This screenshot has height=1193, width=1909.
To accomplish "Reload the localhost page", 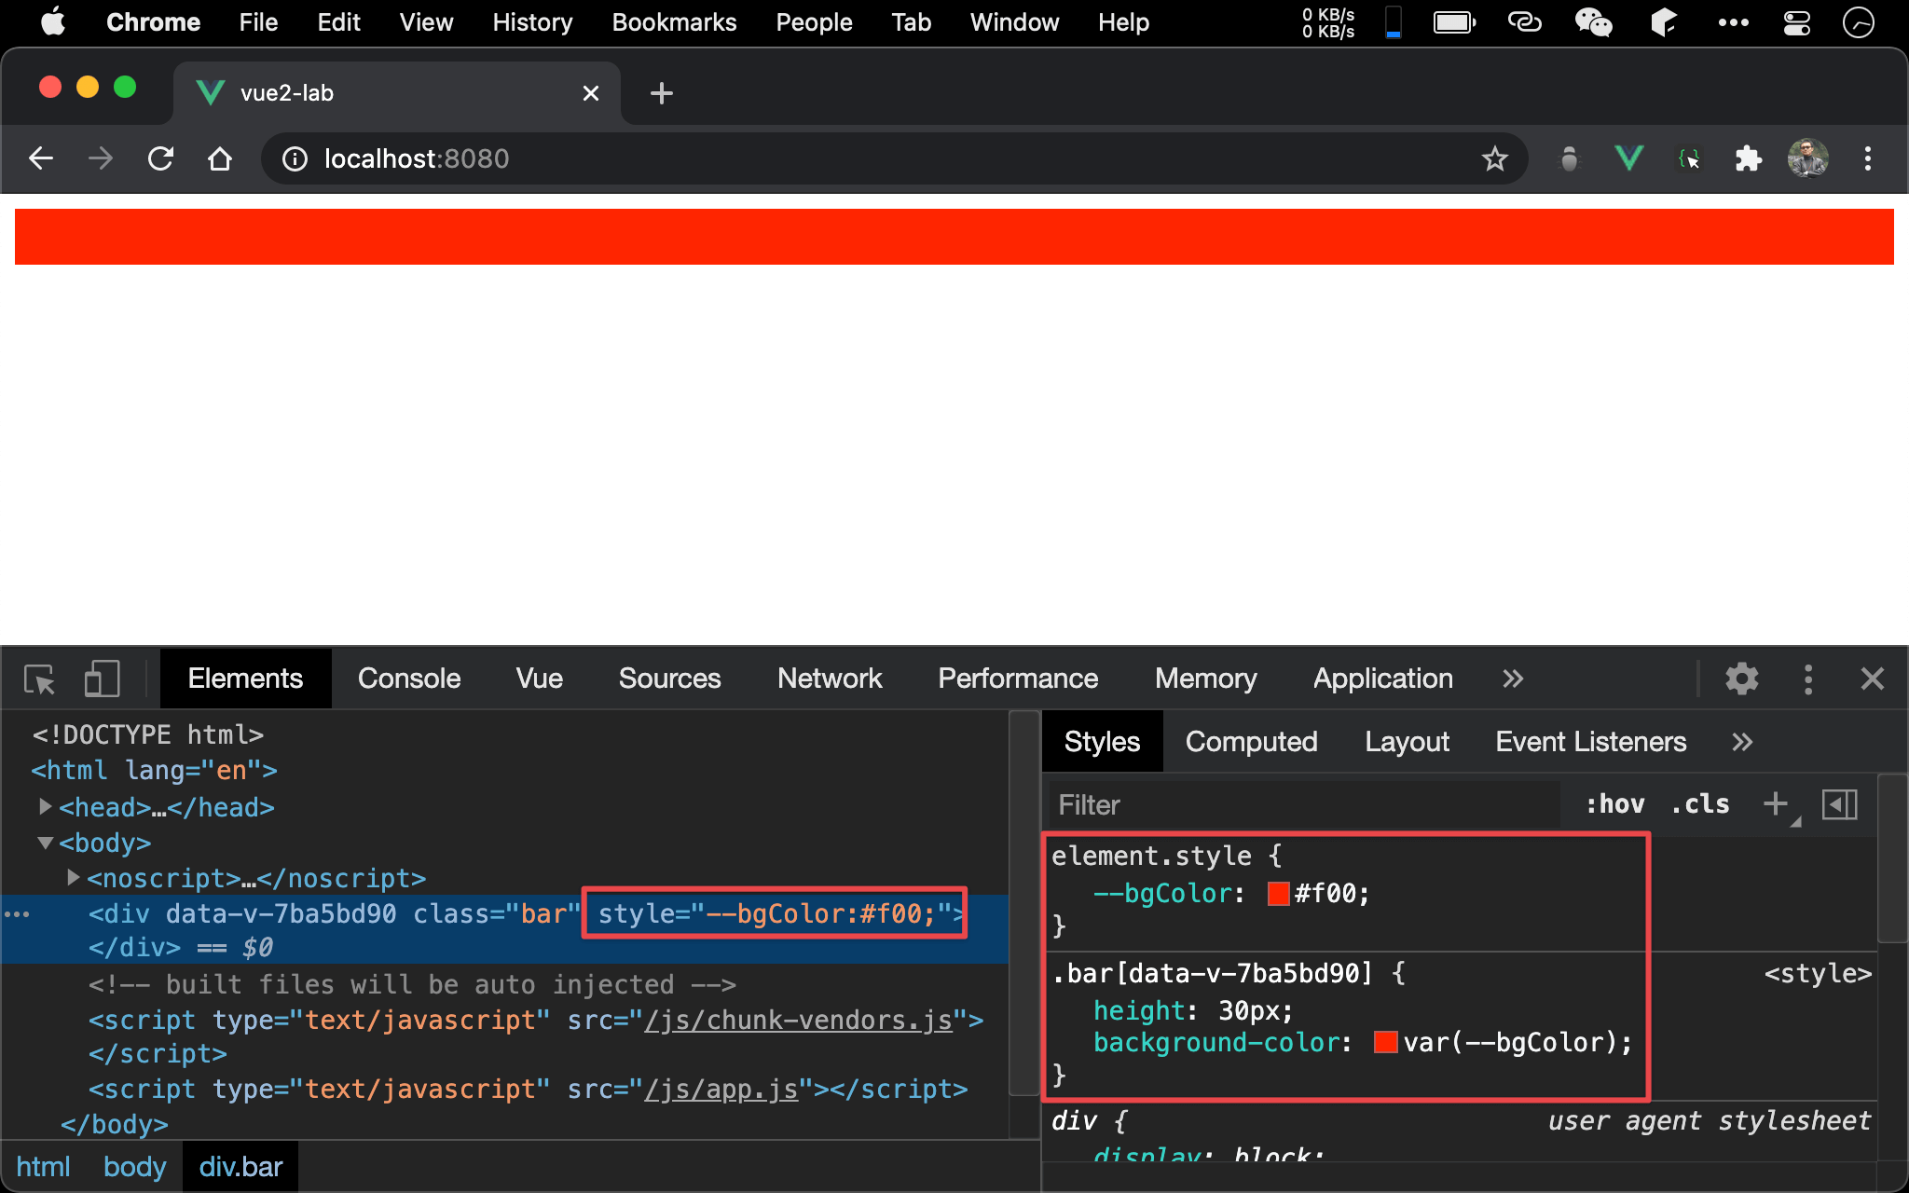I will (160, 158).
